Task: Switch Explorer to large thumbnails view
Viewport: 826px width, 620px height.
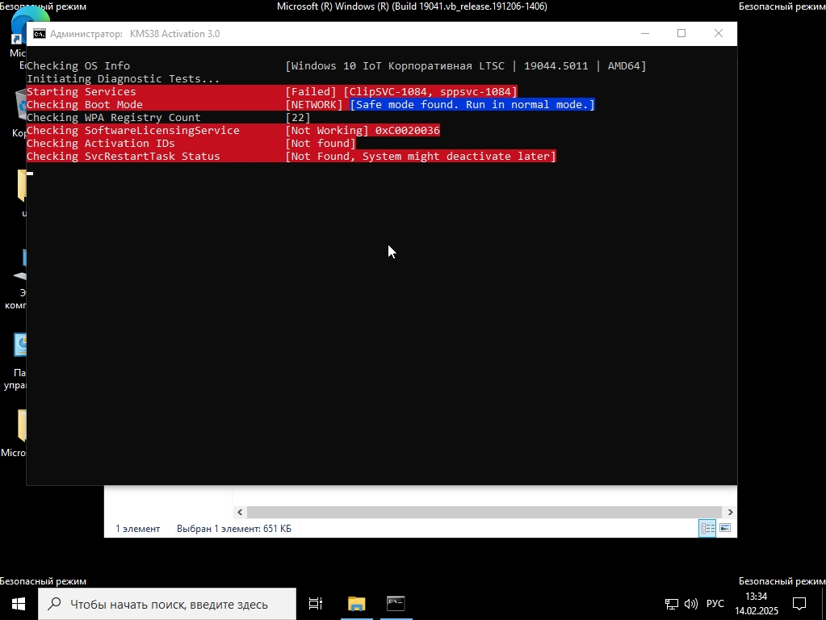Action: [x=725, y=528]
